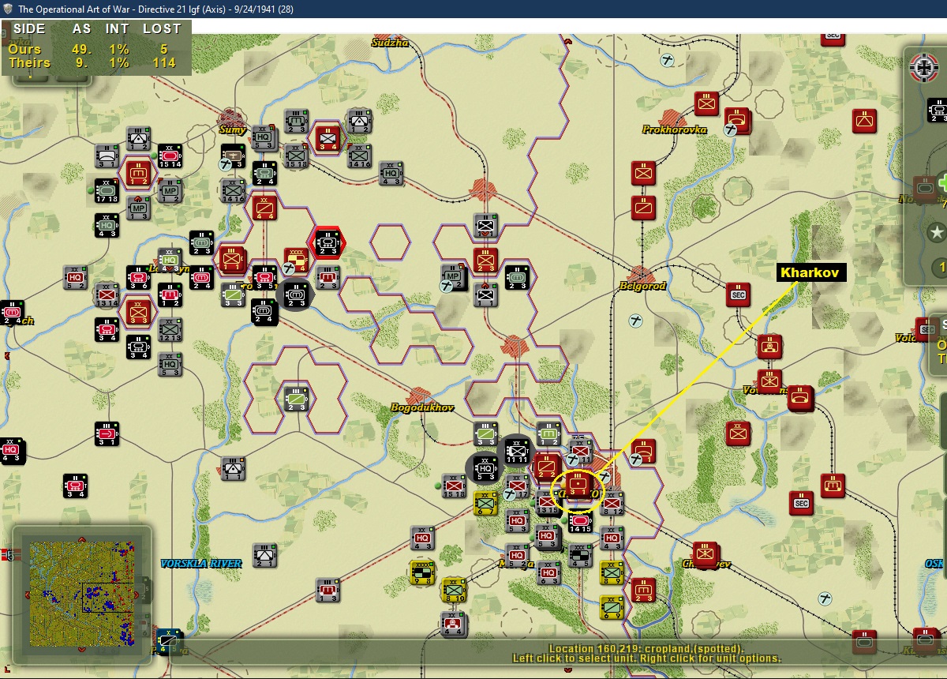Pick the MP 1-3 military police unit
This screenshot has width=947, height=679.
tap(138, 208)
